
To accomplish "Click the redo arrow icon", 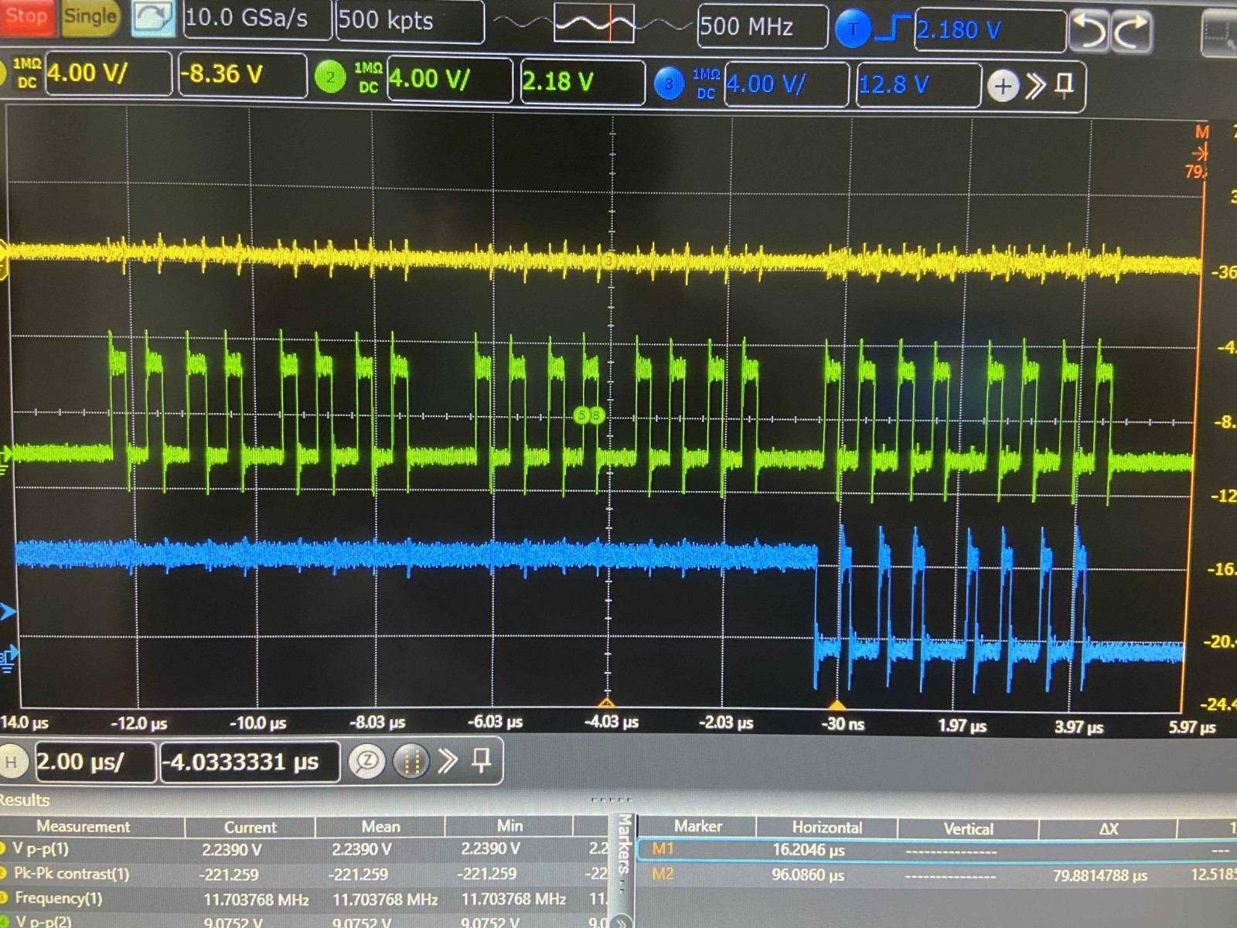I will [1132, 31].
